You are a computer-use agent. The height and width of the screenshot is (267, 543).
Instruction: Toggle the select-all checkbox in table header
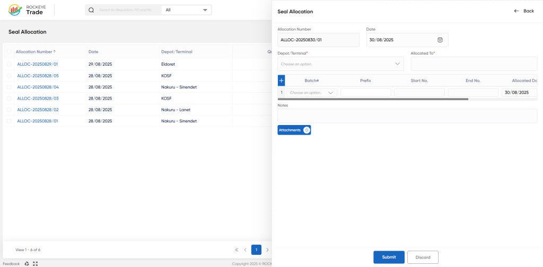[9, 51]
